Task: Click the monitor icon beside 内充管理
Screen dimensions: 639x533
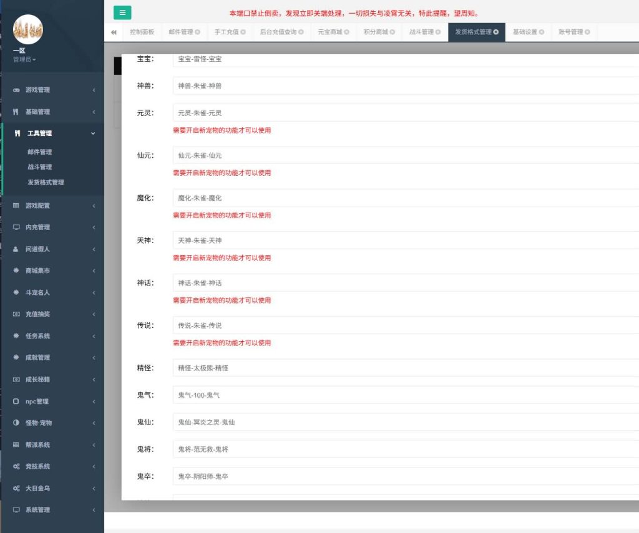Action: pos(16,227)
